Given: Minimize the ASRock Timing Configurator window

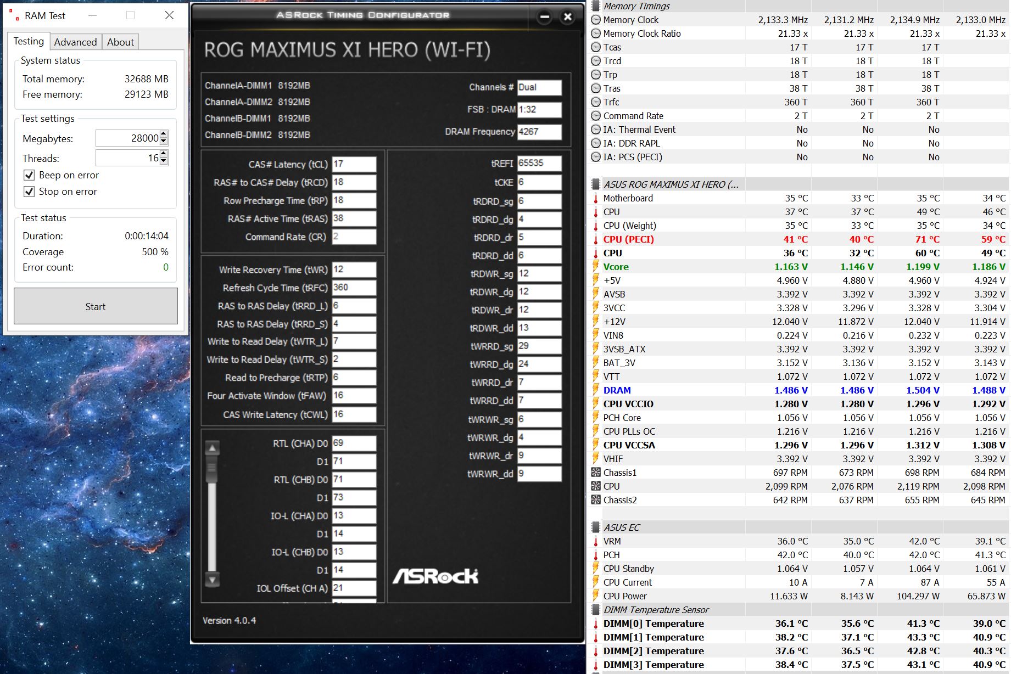Looking at the screenshot, I should (544, 17).
